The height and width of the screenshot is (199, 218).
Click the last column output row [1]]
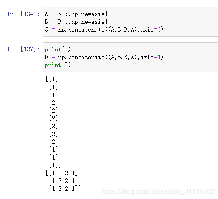coord(55,165)
